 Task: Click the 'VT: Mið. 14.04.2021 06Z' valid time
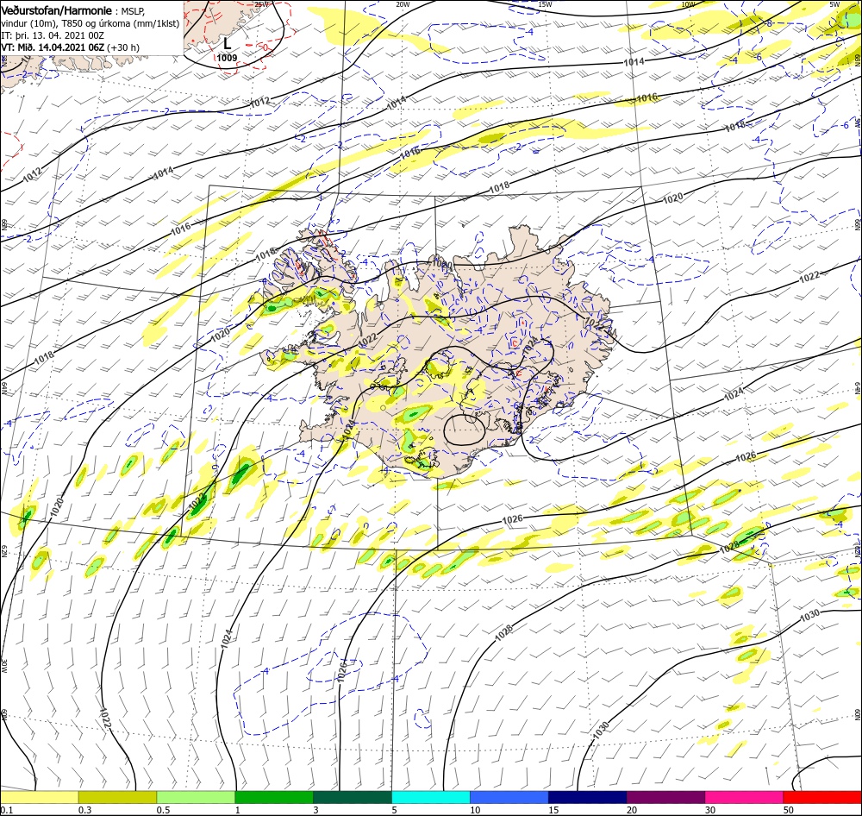coord(53,47)
